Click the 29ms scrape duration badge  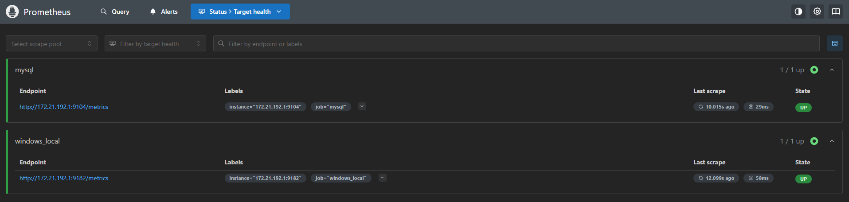click(x=759, y=107)
